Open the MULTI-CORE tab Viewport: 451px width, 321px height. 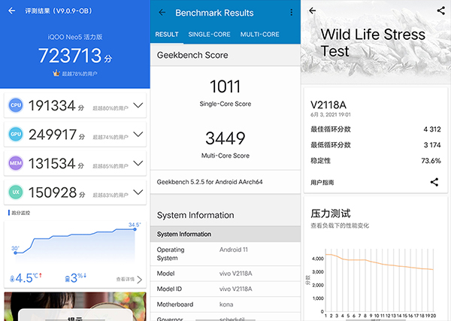click(260, 35)
